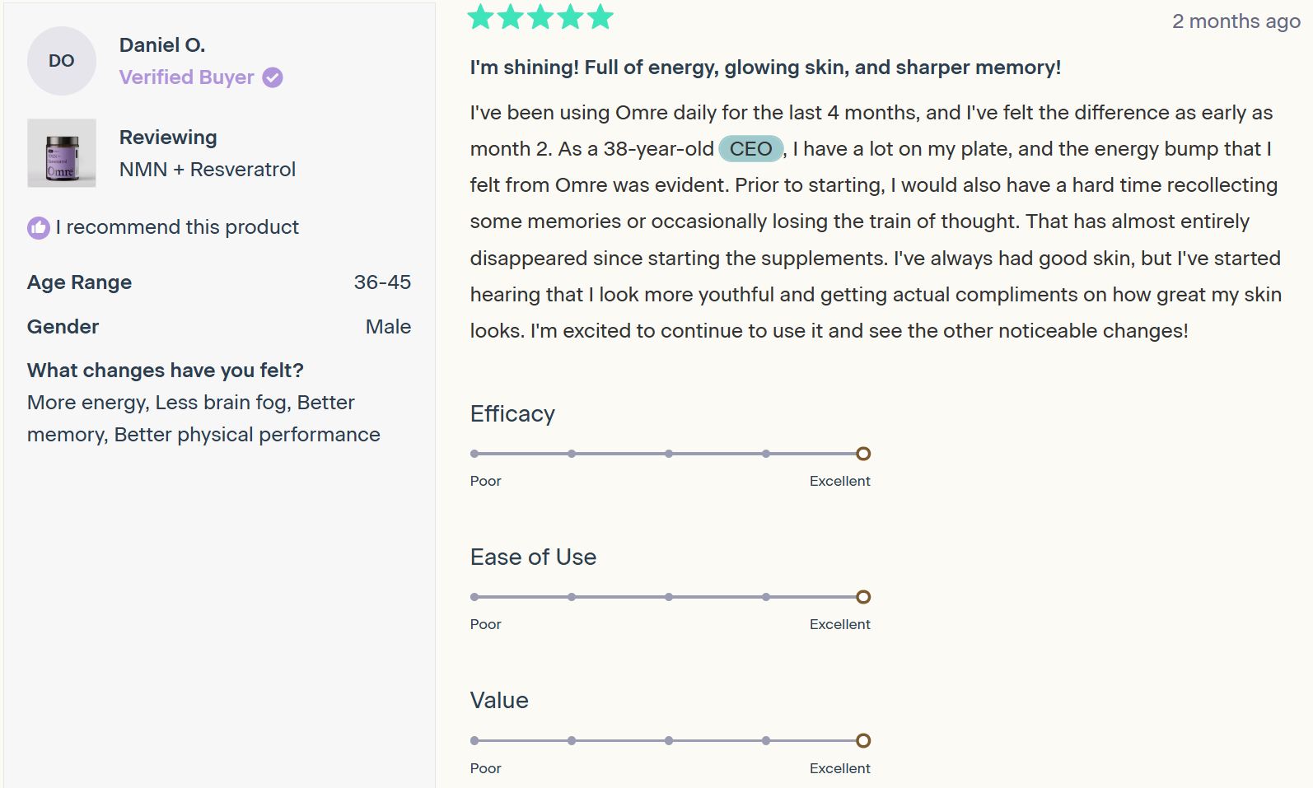Image resolution: width=1313 pixels, height=788 pixels.
Task: Click the 2 months ago timestamp
Action: [x=1236, y=21]
